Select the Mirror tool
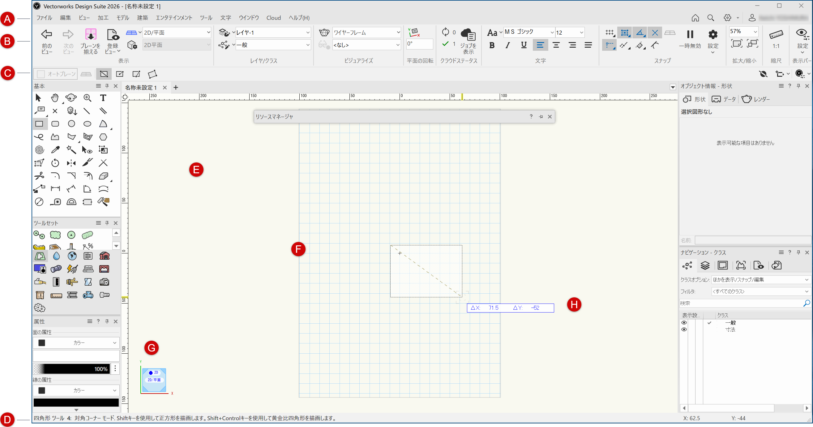 coord(71,163)
